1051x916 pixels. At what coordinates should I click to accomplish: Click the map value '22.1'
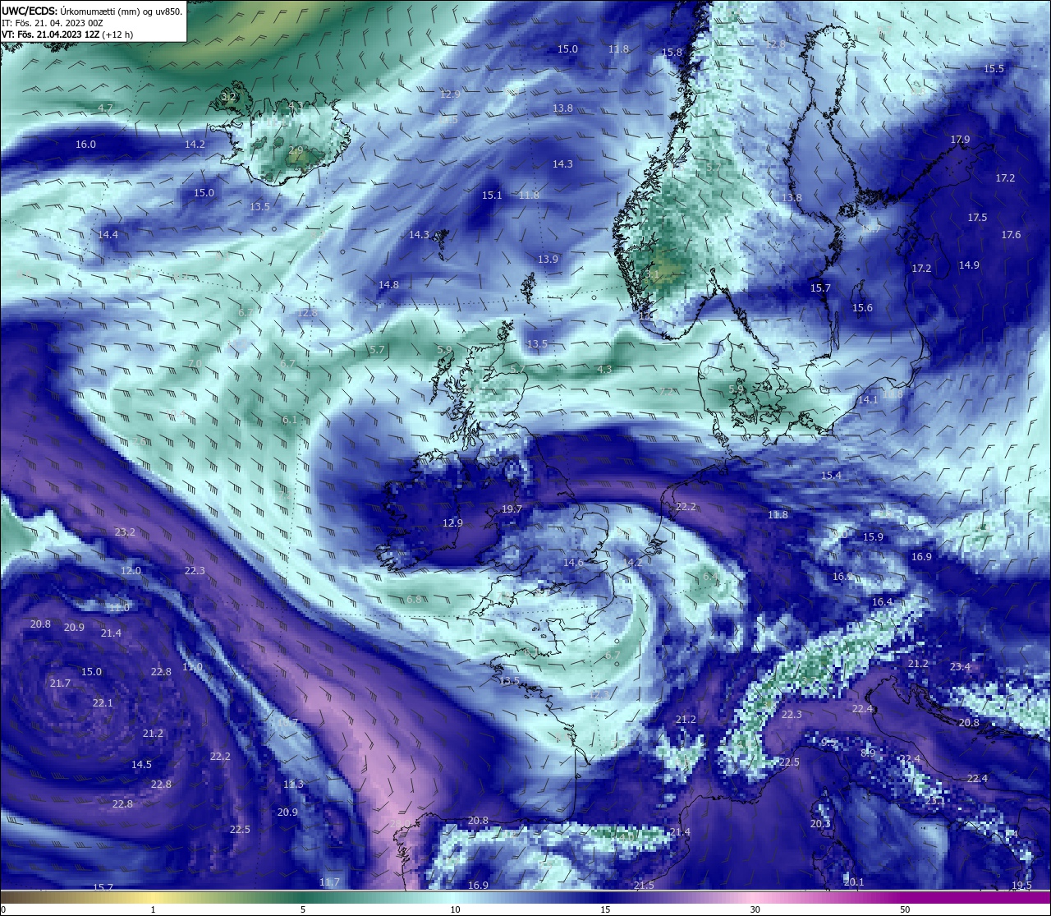103,703
